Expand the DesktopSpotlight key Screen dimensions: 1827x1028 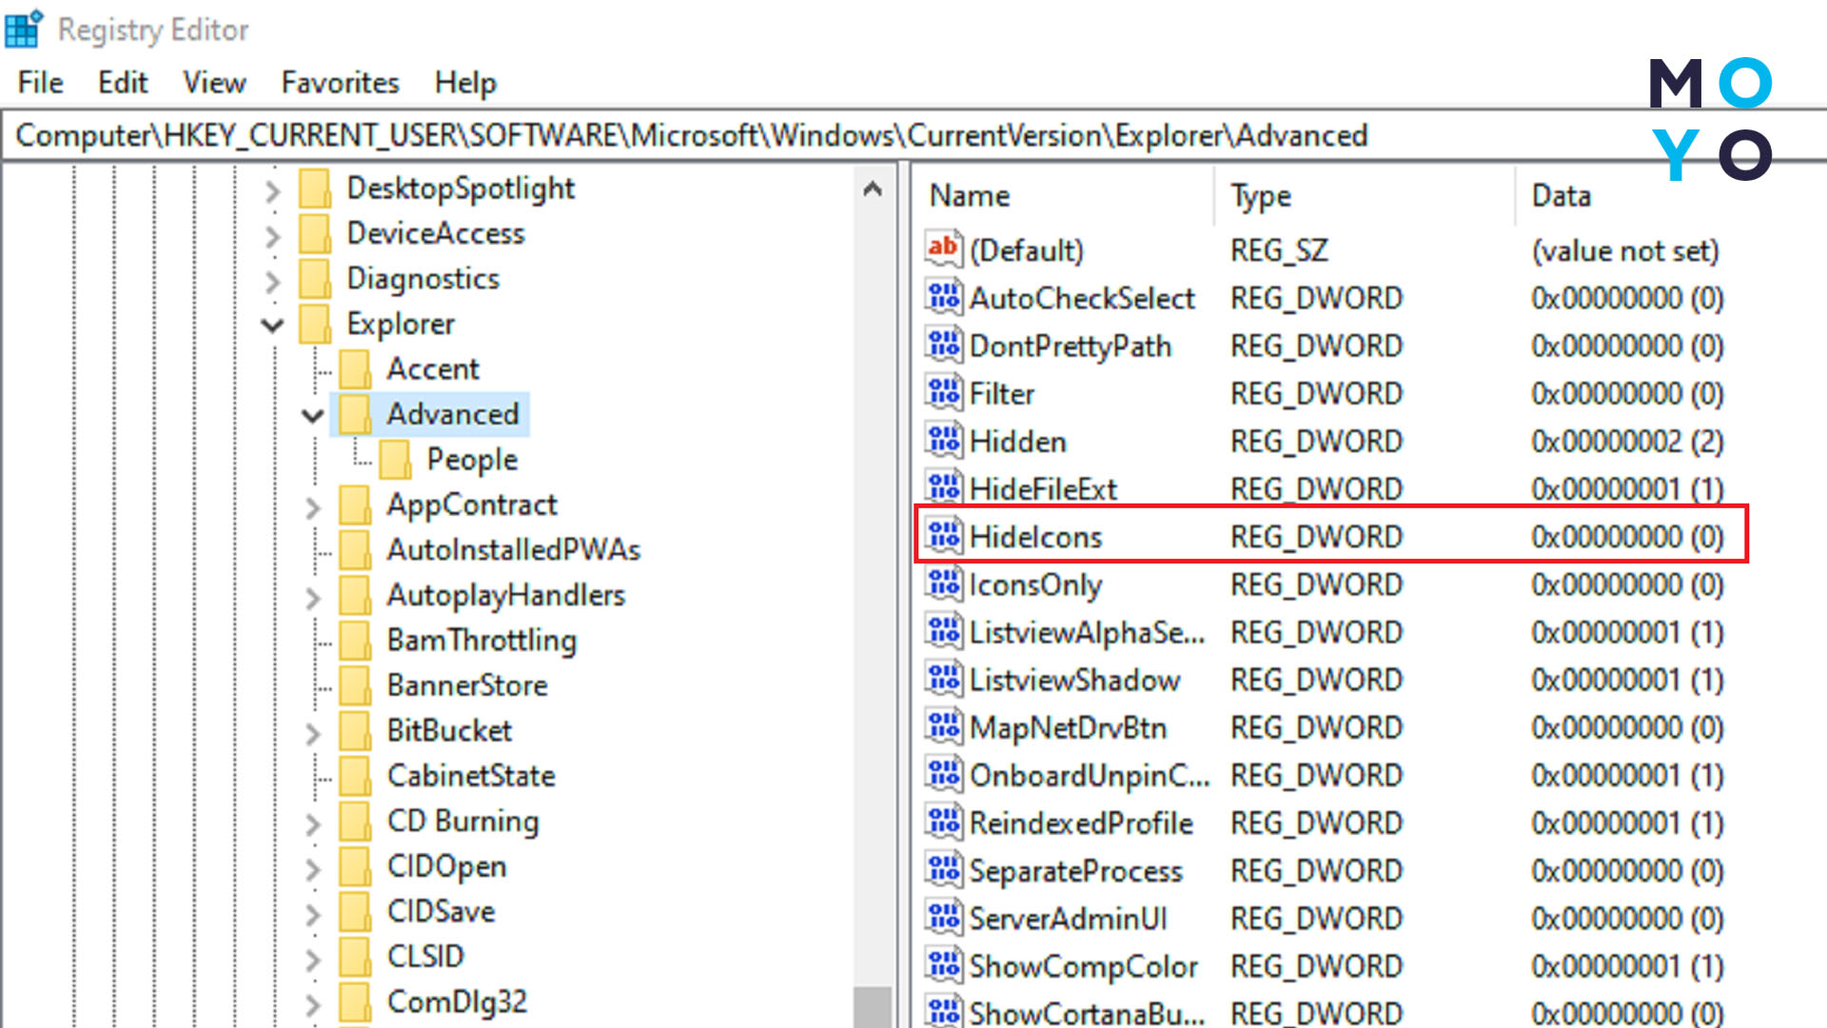click(x=272, y=190)
